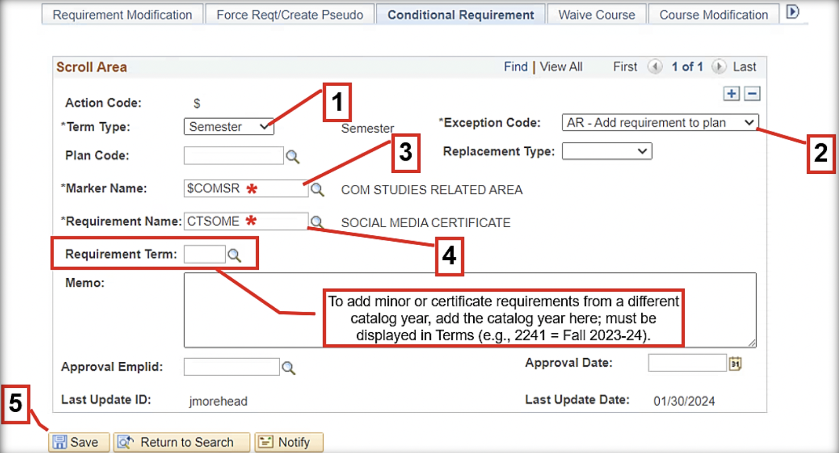Delete row using the minus icon
The height and width of the screenshot is (453, 839).
point(752,94)
